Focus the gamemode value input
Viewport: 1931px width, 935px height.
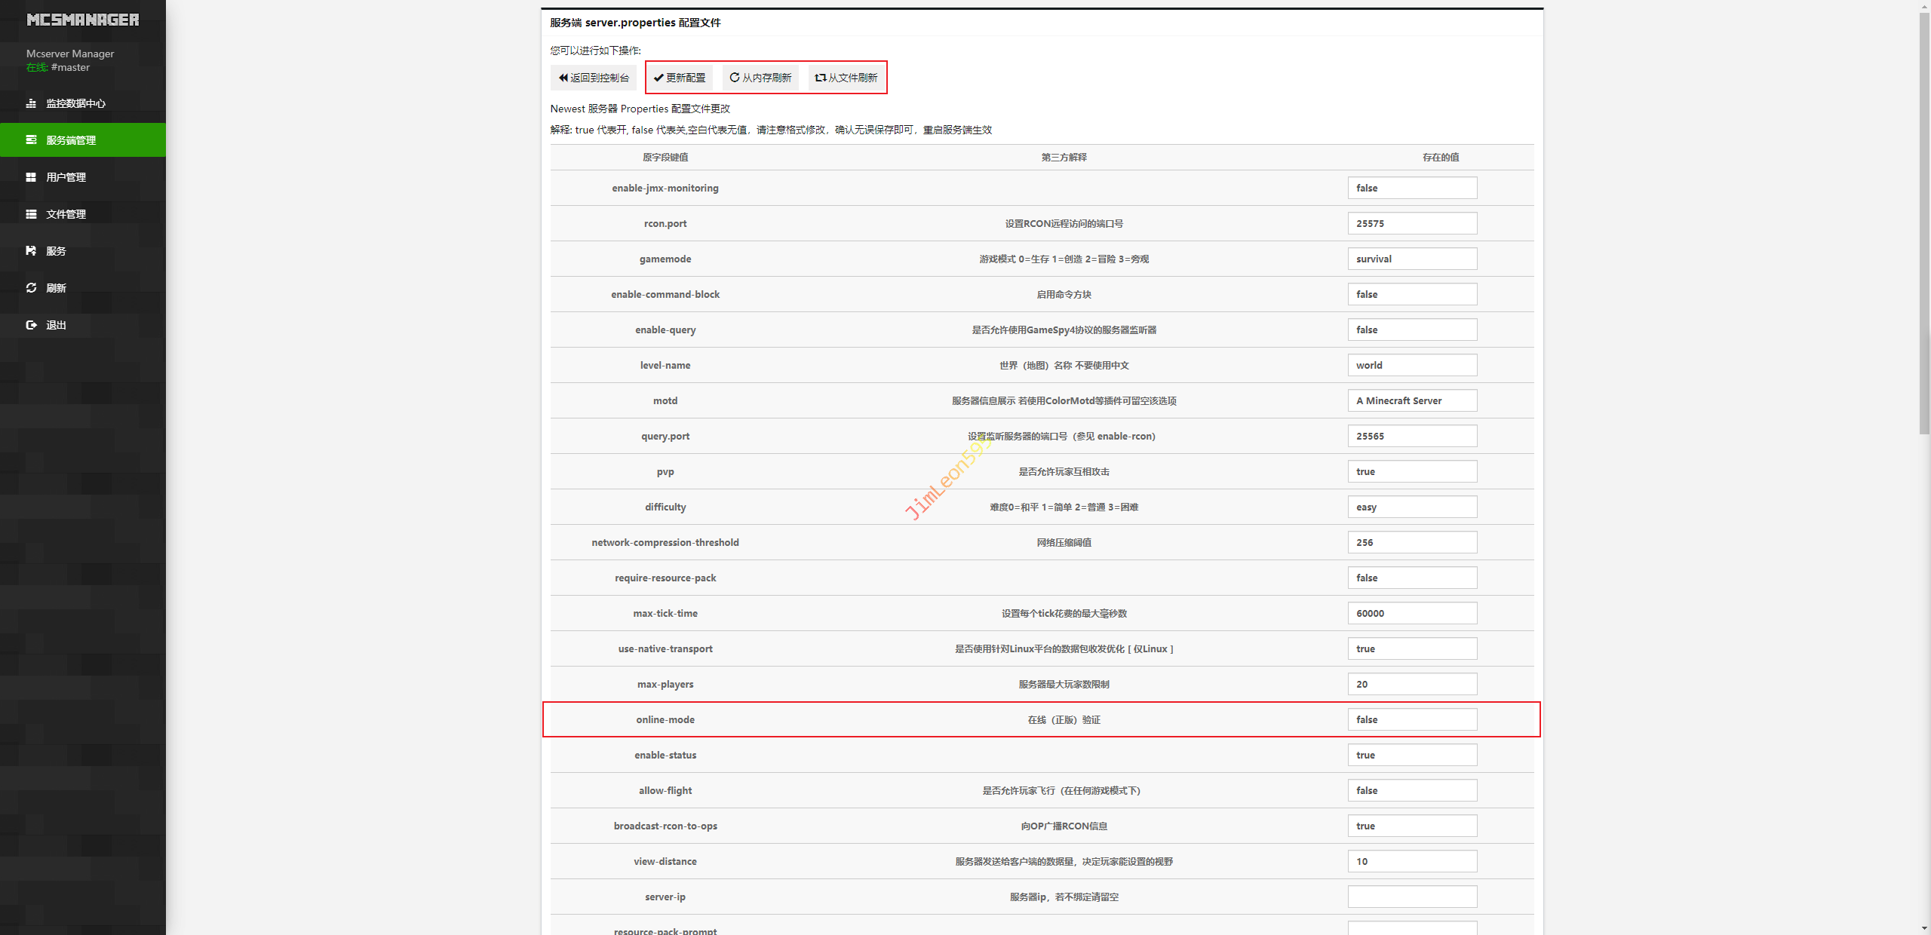pos(1412,259)
